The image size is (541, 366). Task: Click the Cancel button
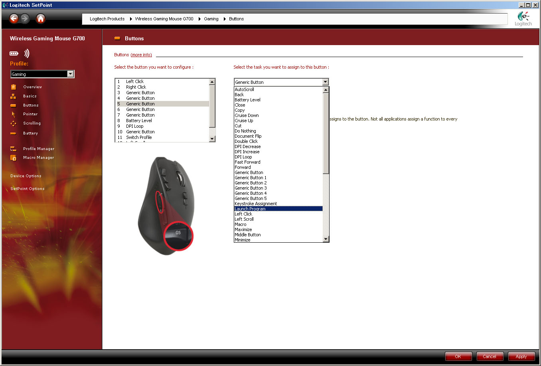pyautogui.click(x=490, y=356)
